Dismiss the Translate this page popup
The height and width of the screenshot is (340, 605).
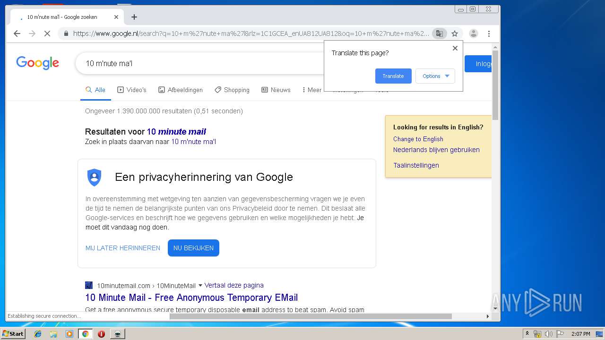point(455,48)
